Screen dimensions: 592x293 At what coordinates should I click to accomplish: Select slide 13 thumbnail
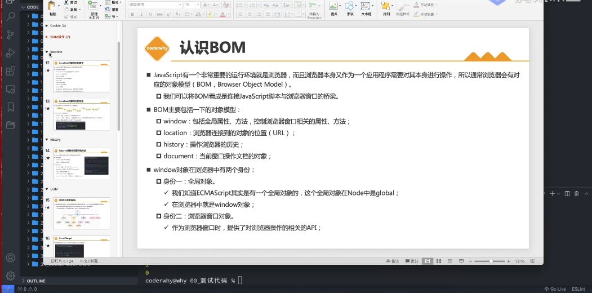(81, 114)
